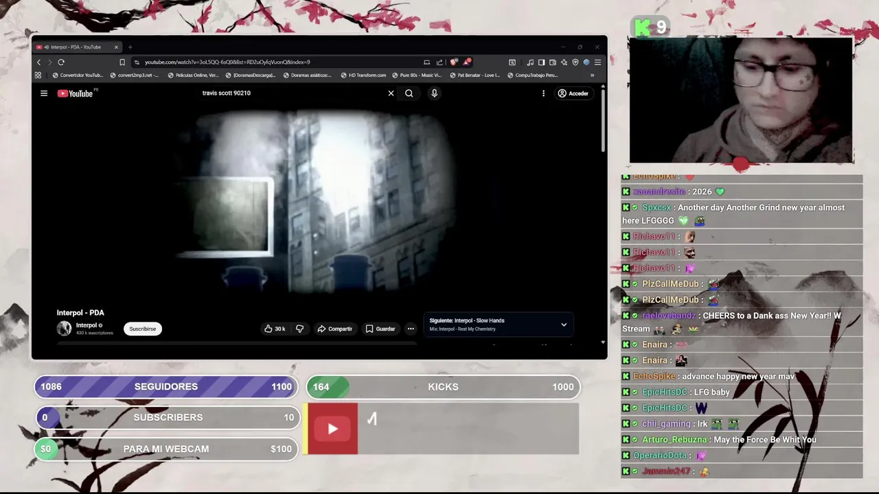Click the YouTube page scrollbar

point(603,120)
